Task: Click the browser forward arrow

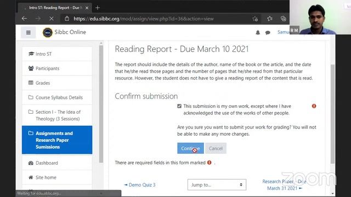Action: 38,19
